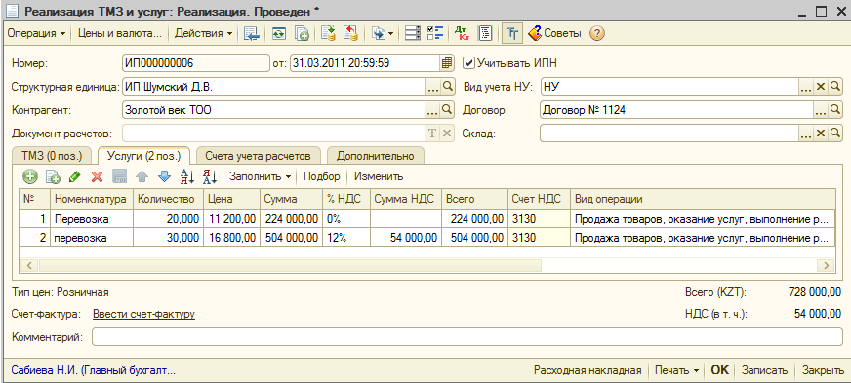Click the document-with-coins icon with red arrow
The width and height of the screenshot is (851, 383).
(350, 33)
